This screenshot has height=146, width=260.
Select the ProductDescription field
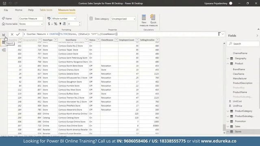click(x=243, y=83)
